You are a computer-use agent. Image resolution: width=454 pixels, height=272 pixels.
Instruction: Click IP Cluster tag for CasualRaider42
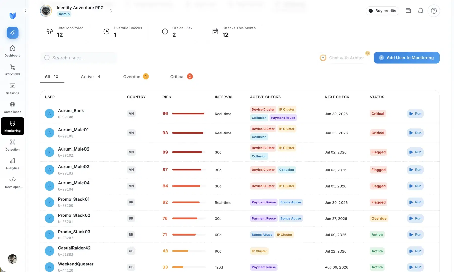point(259,251)
